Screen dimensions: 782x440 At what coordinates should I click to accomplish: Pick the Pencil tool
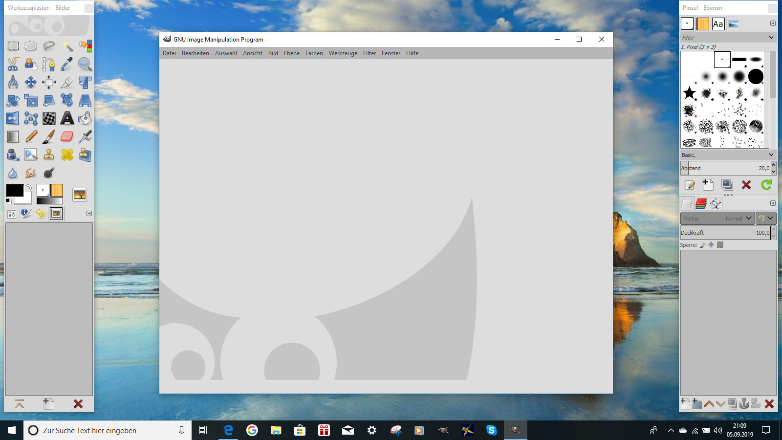point(31,136)
